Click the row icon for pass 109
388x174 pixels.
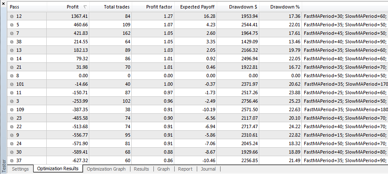12,109
